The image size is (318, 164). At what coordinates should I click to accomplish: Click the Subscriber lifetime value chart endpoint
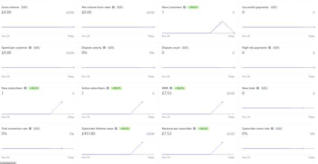point(142,143)
